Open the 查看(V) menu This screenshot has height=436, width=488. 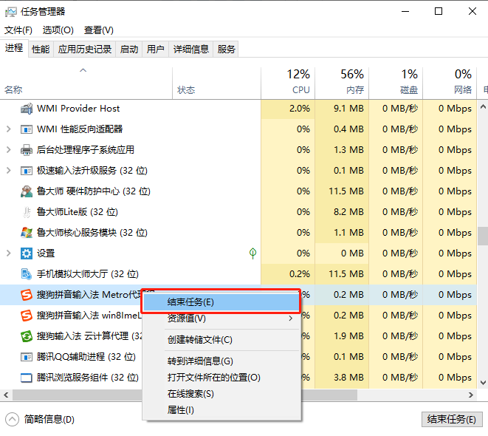(x=99, y=30)
